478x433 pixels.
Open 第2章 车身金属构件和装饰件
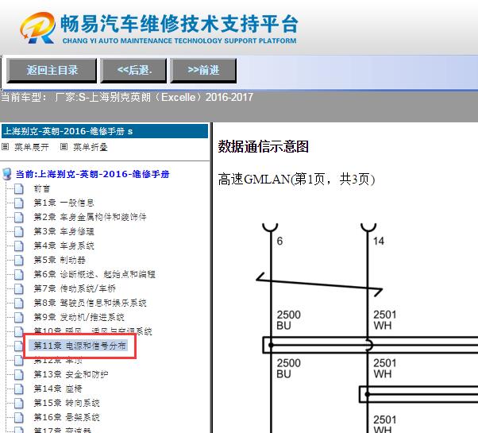click(x=90, y=217)
